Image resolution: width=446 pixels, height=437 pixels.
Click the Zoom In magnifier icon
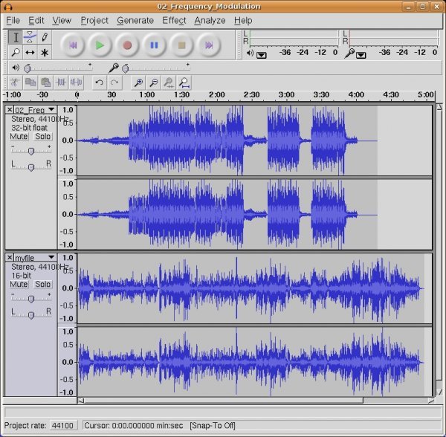coord(138,82)
